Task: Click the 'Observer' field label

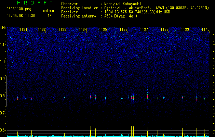Action: tap(69, 4)
